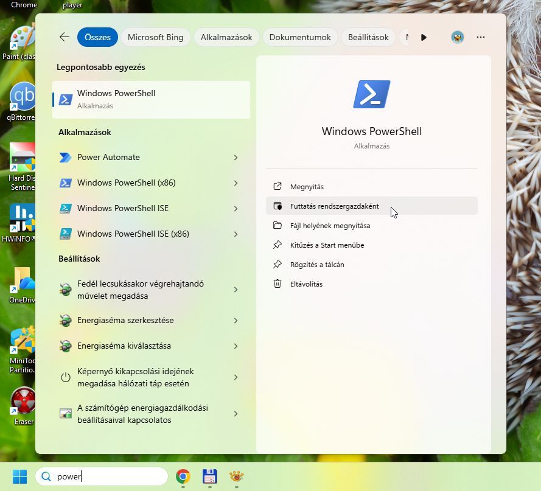Expand Energiaséma kiválasztása chevron

(236, 346)
